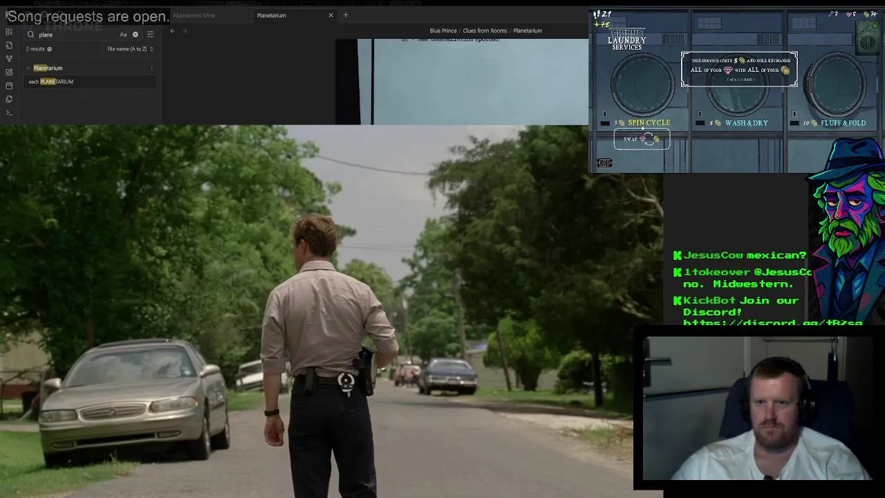Click the right washing machine door
Viewport: 885px width, 498px height.
[836, 84]
